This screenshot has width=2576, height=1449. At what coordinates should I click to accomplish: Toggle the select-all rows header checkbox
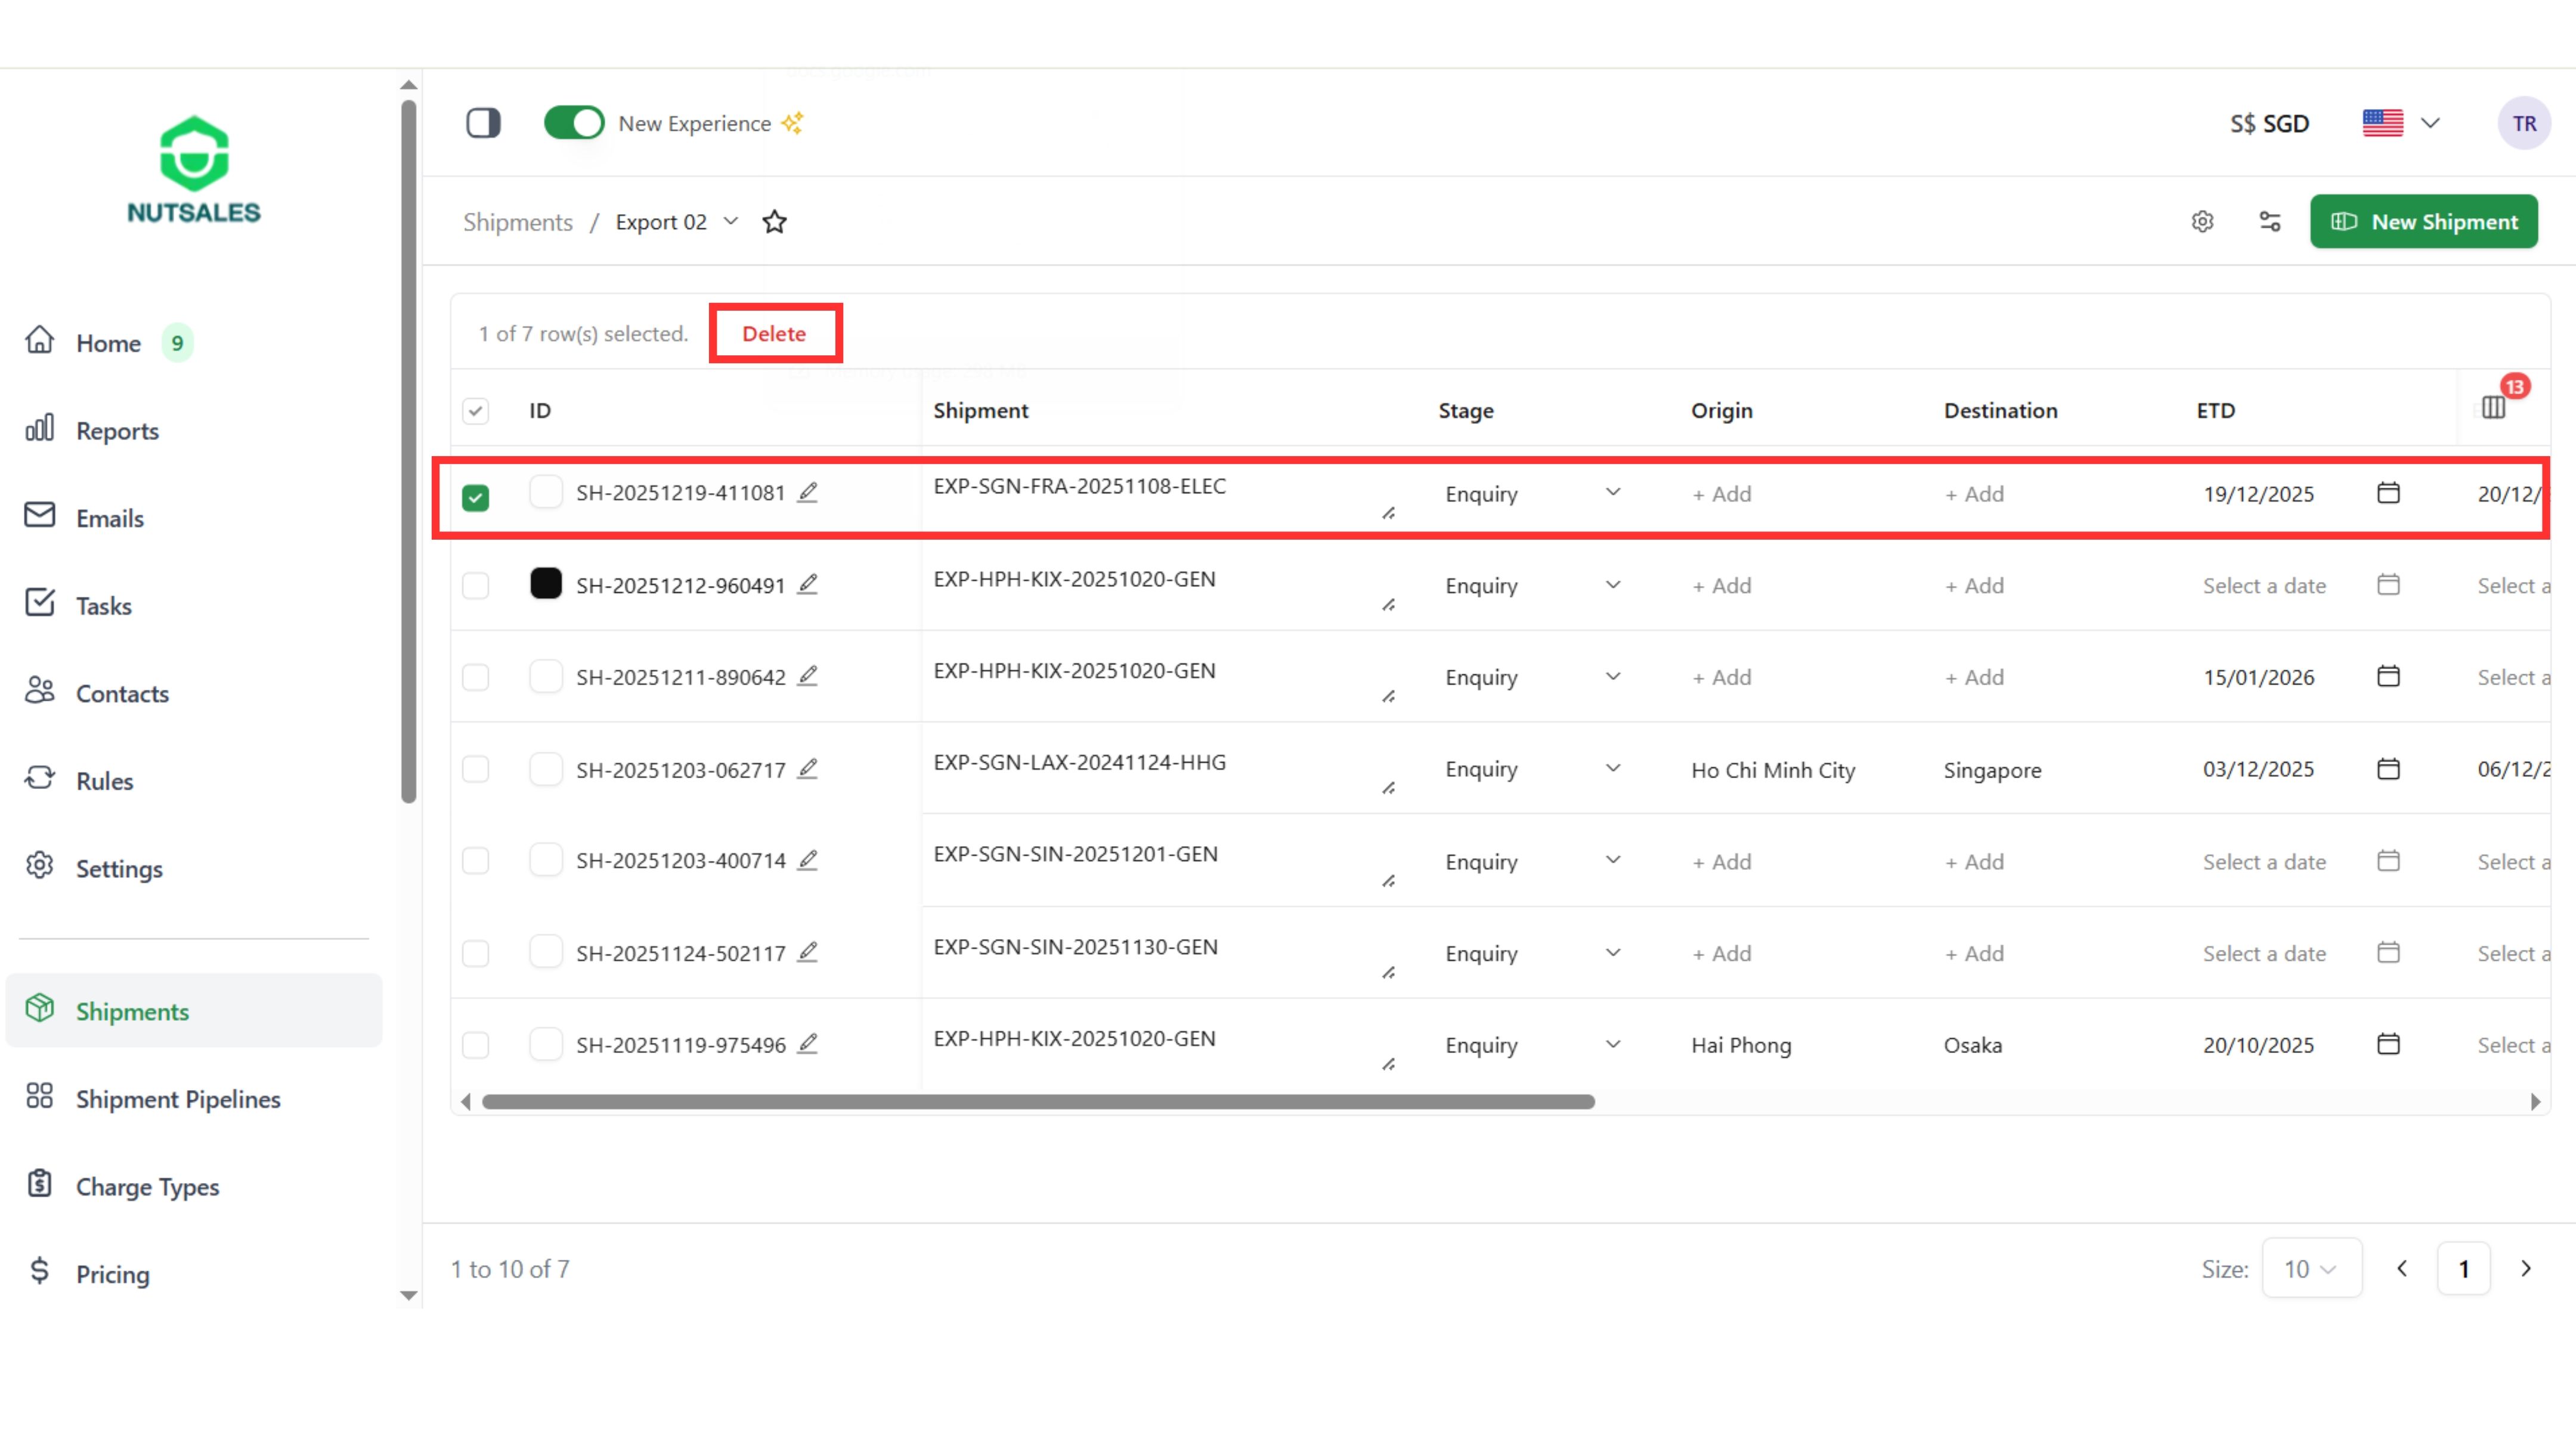476,411
